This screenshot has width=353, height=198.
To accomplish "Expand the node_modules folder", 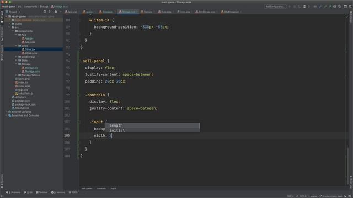I will (9, 20).
